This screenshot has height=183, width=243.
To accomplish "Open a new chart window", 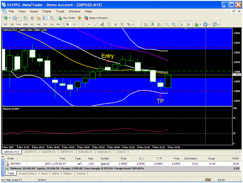I will [5, 18].
